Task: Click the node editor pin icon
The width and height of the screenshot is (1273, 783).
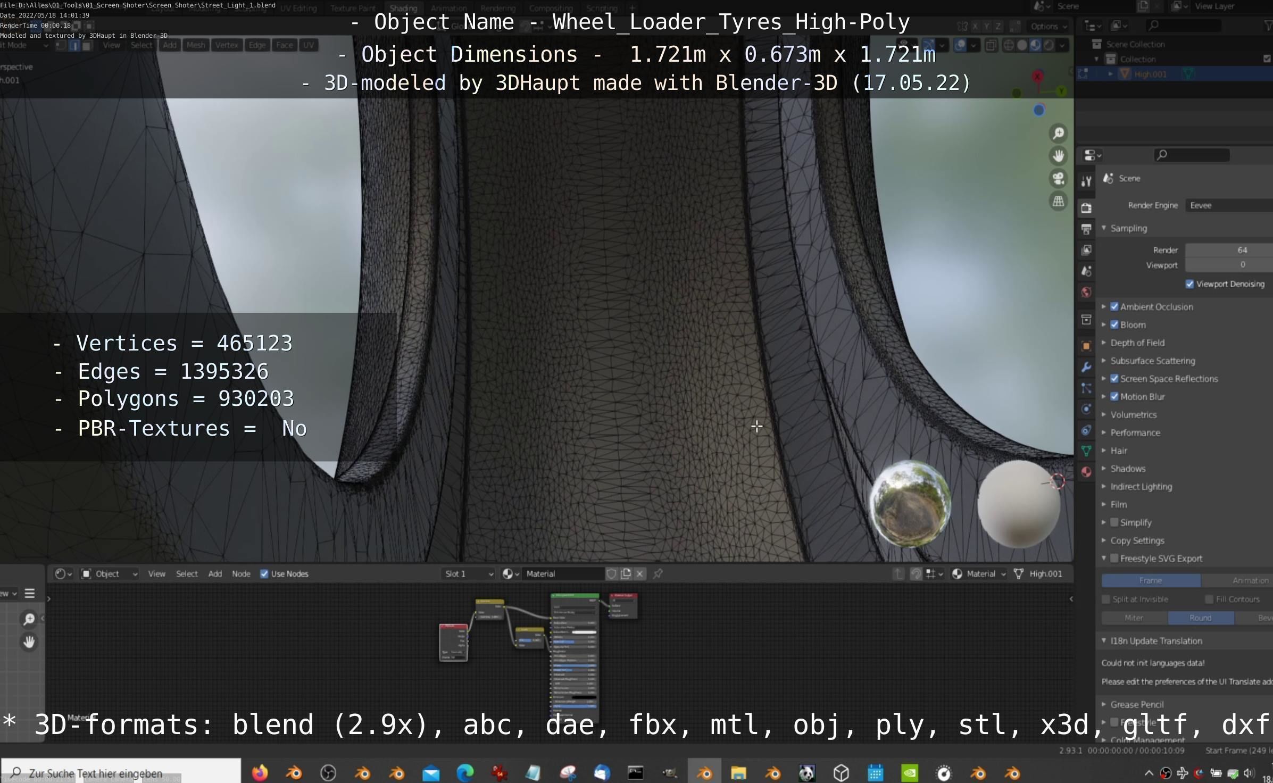Action: [x=658, y=573]
